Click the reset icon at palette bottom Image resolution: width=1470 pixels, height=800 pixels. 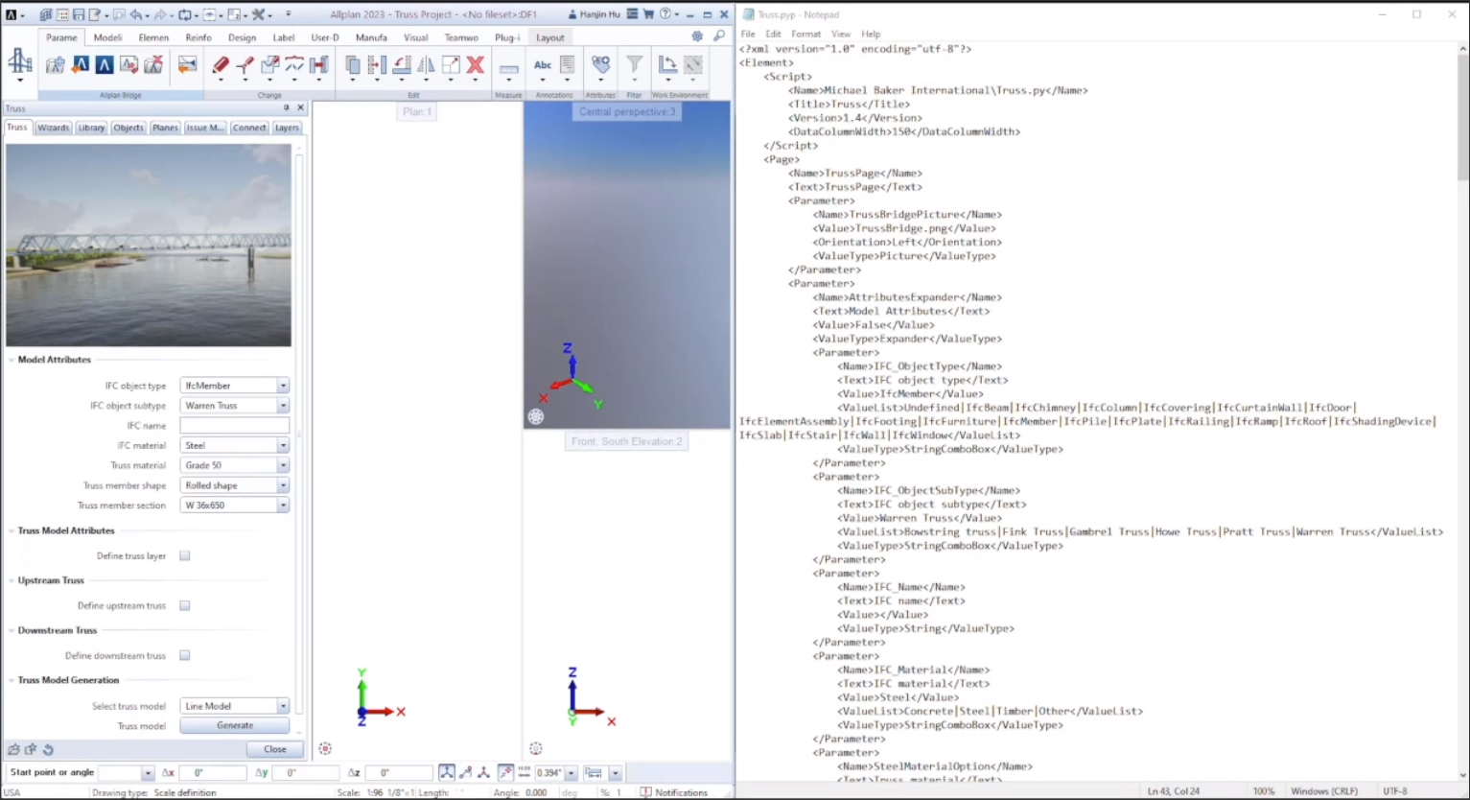[48, 749]
